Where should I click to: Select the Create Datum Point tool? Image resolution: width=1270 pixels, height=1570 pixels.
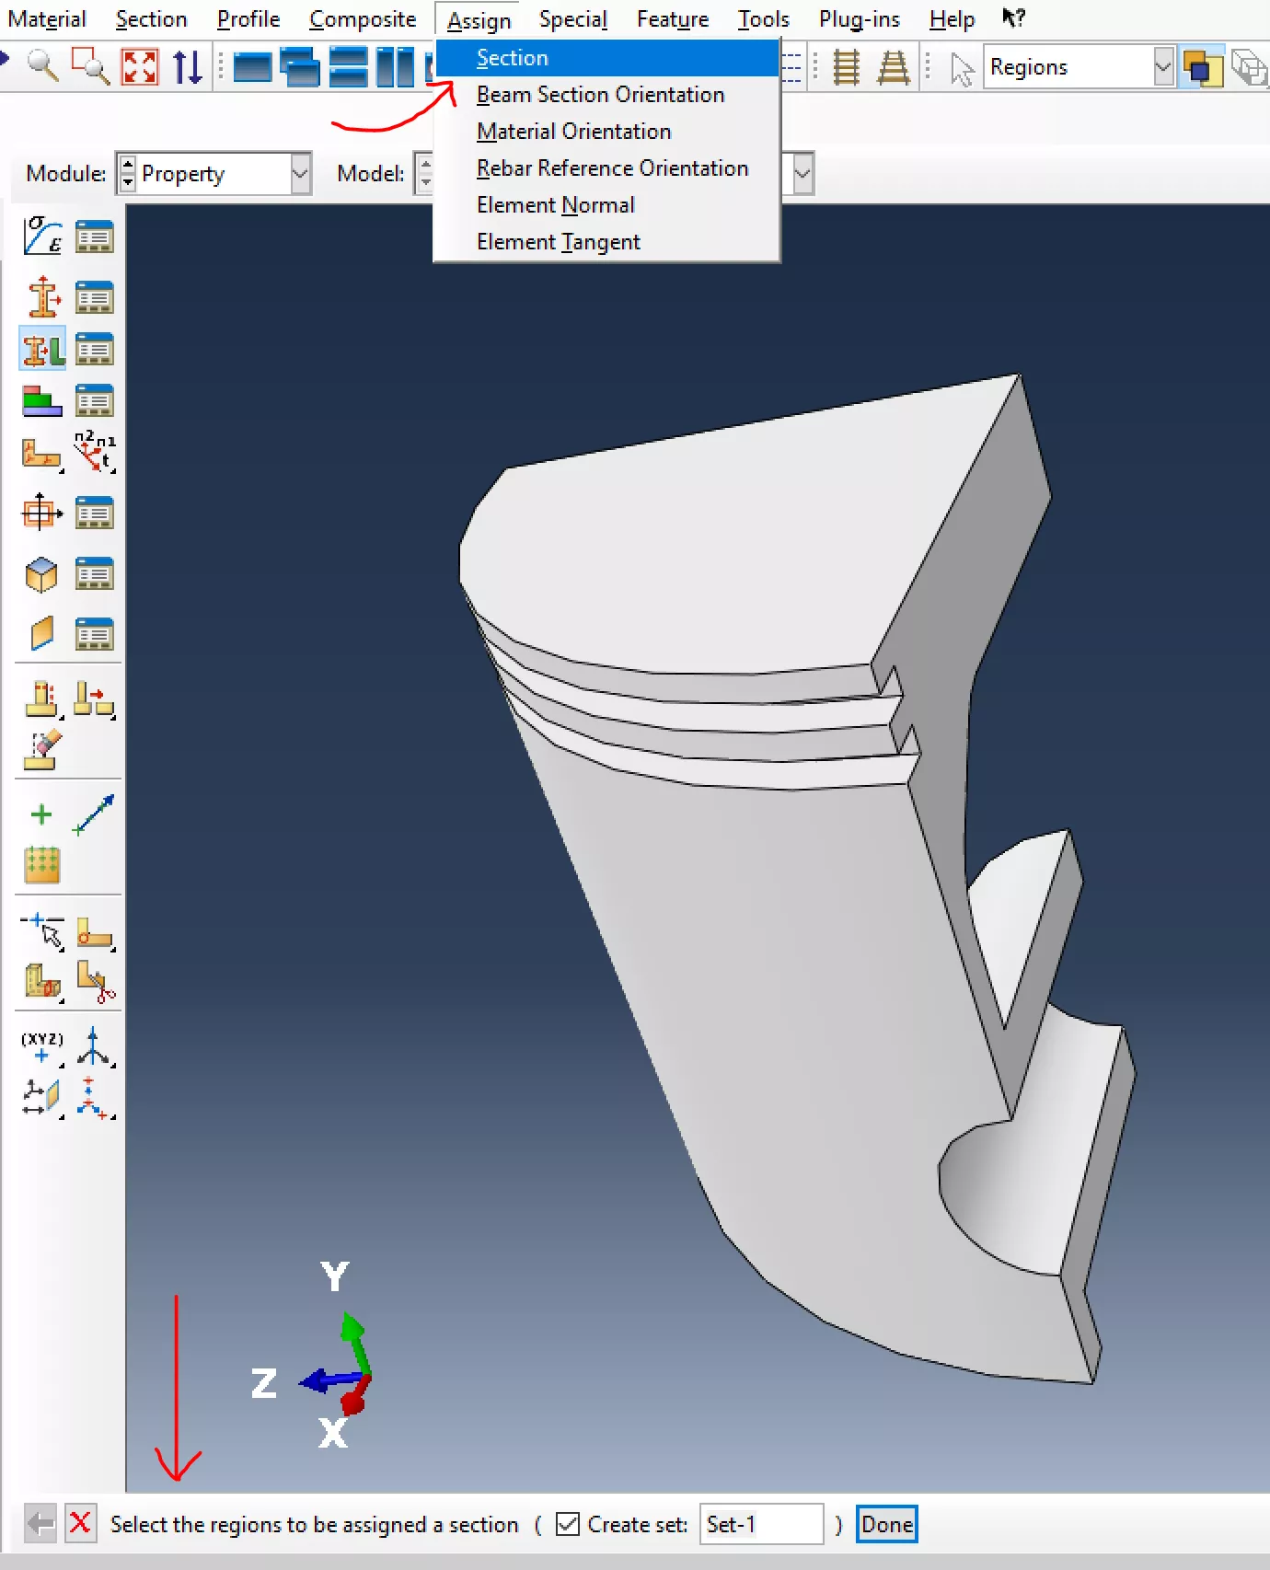41,1047
